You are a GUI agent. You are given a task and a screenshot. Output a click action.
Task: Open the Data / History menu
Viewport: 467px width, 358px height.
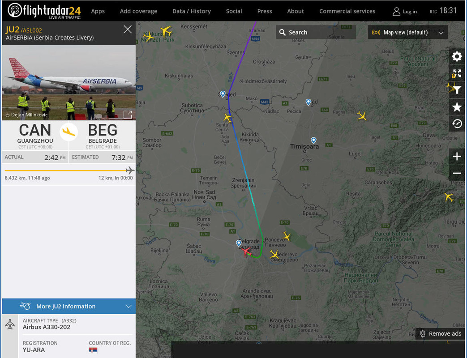point(192,11)
